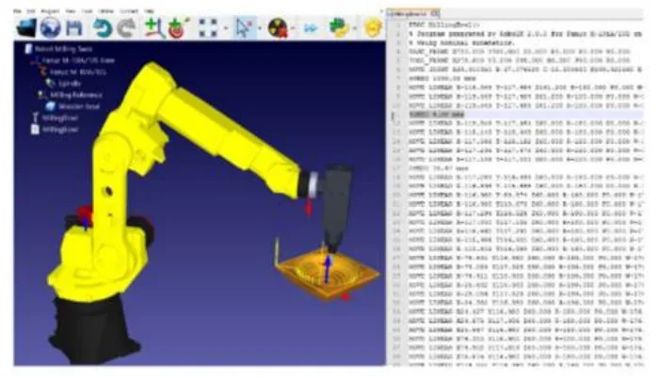The image size is (657, 378).
Task: Open the Edit menu
Action: 30,11
